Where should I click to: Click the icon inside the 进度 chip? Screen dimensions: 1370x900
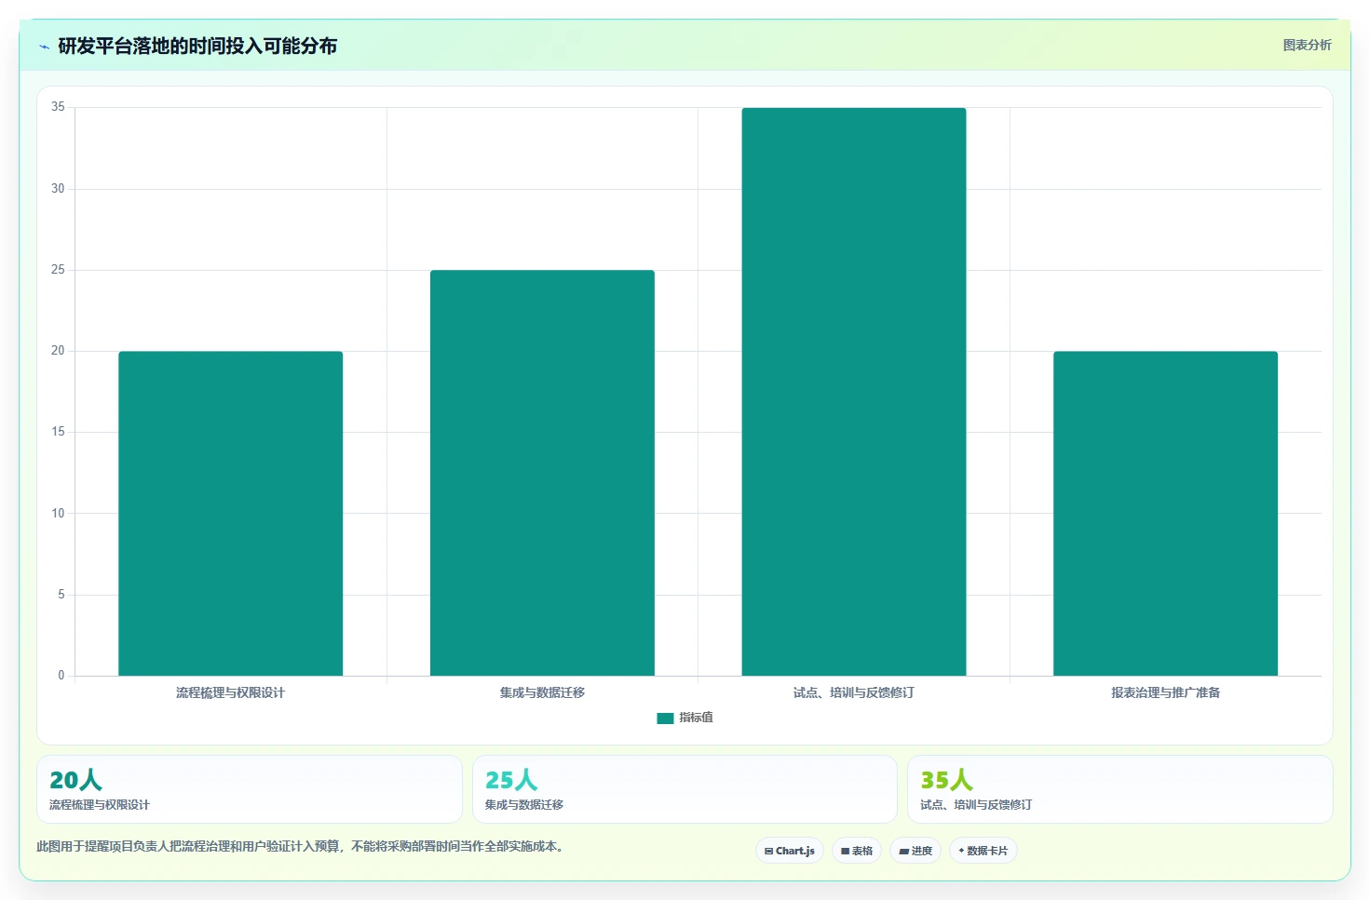pyautogui.click(x=903, y=852)
